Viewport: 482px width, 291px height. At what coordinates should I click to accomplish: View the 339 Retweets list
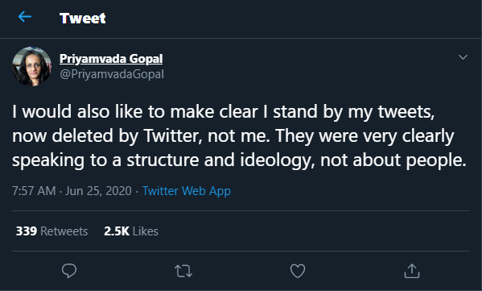pos(51,231)
